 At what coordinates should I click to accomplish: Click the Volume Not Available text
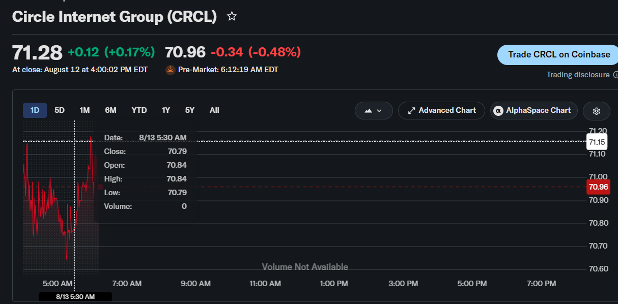(x=305, y=267)
